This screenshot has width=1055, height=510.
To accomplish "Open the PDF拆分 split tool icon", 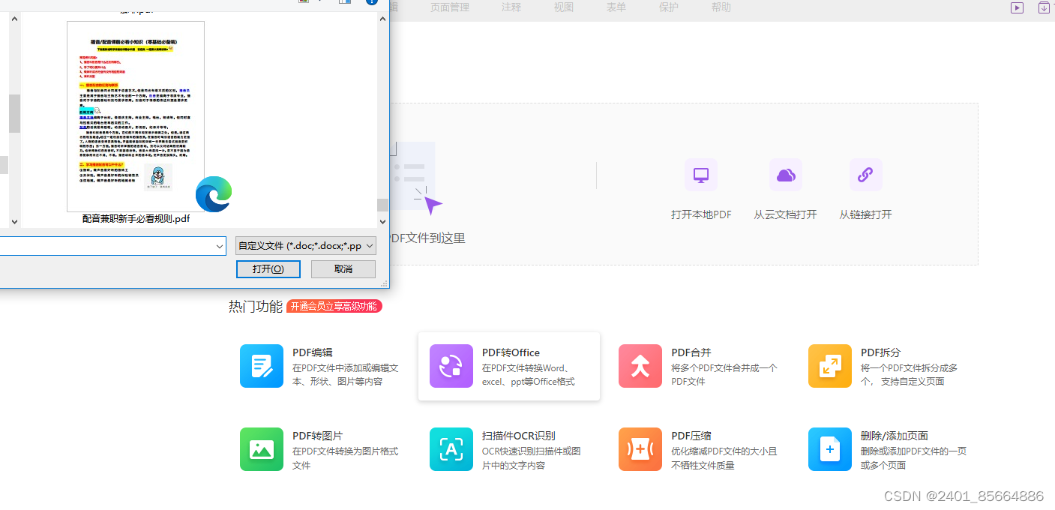I will [830, 366].
